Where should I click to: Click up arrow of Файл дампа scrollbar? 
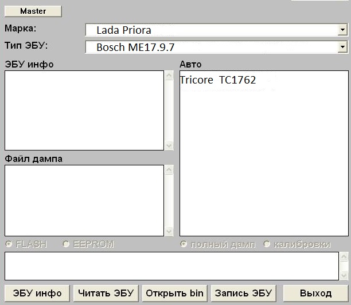169,170
